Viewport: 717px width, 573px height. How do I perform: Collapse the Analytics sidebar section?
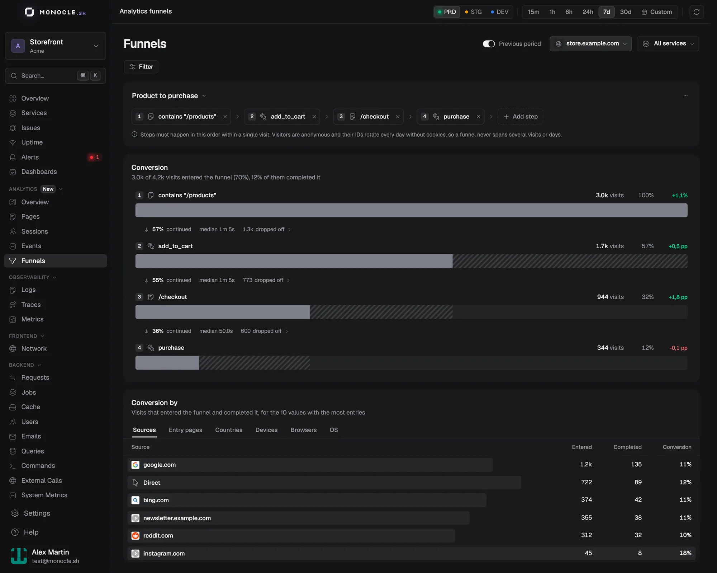click(61, 189)
